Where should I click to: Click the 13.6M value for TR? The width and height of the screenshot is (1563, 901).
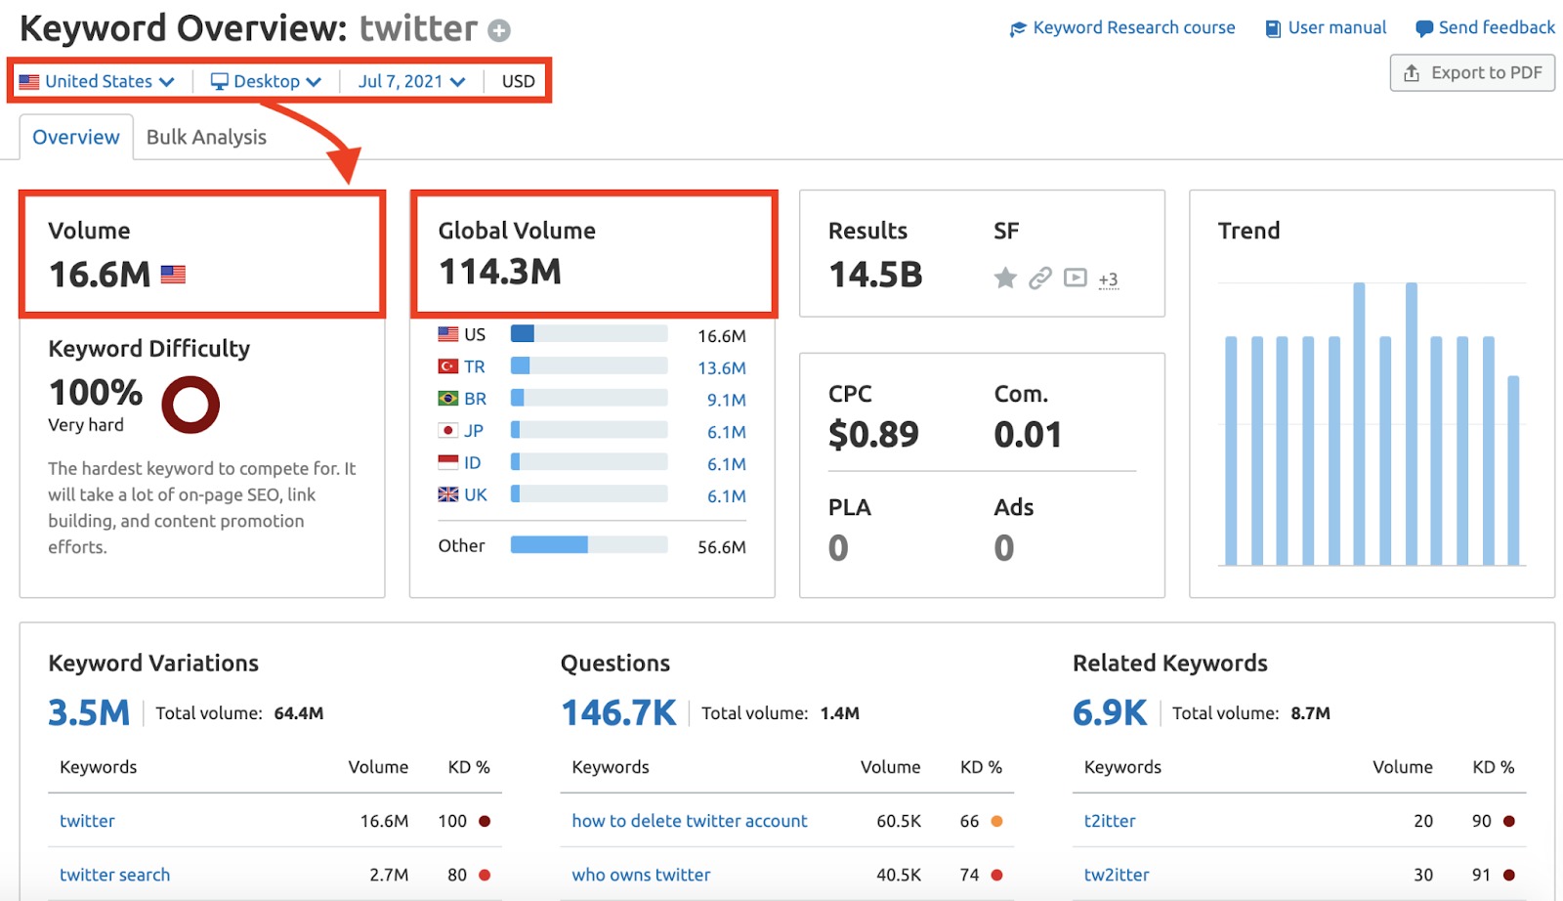722,367
